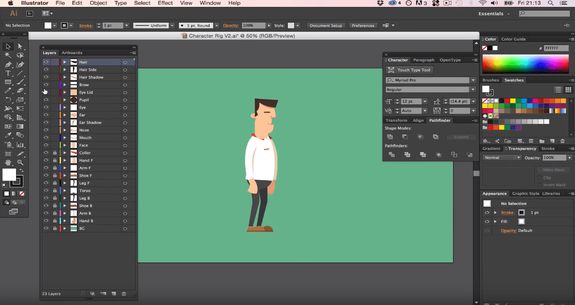Hide the Hair layer
Image resolution: width=575 pixels, height=305 pixels.
46,62
